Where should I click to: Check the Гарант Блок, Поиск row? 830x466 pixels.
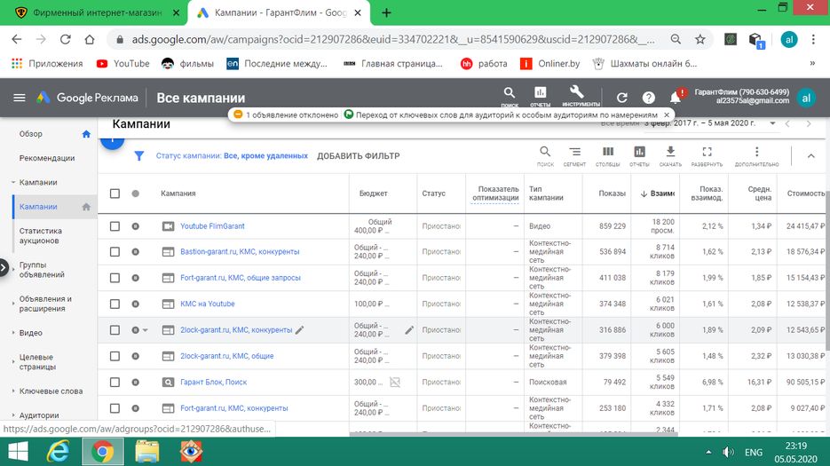tap(115, 382)
